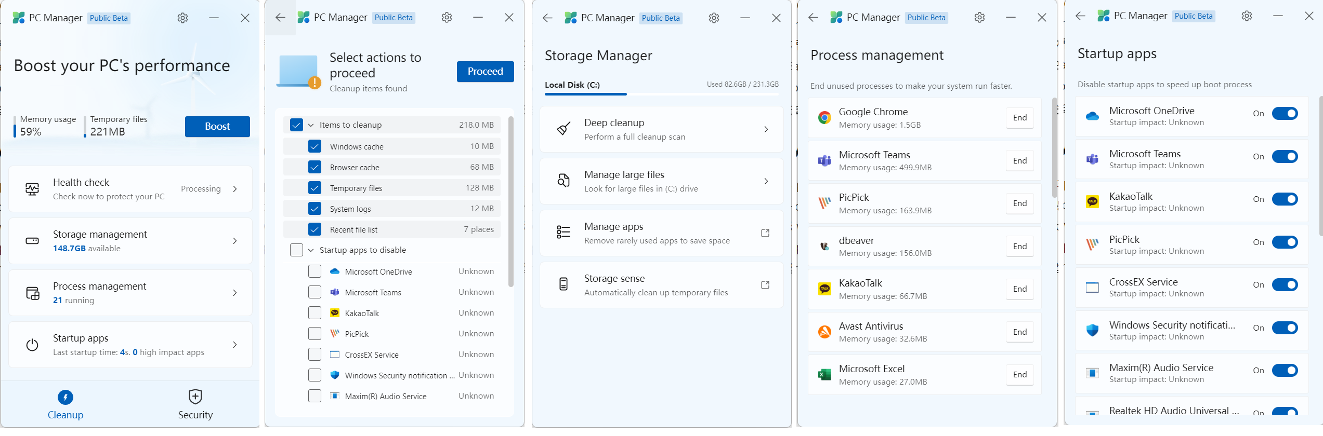
Task: Open Deep cleanup via its chevron arrow
Action: (766, 129)
